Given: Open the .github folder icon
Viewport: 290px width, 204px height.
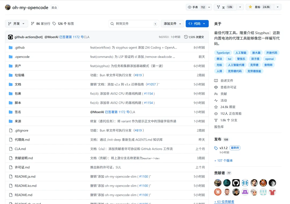Looking at the screenshot, I should tap(11, 48).
